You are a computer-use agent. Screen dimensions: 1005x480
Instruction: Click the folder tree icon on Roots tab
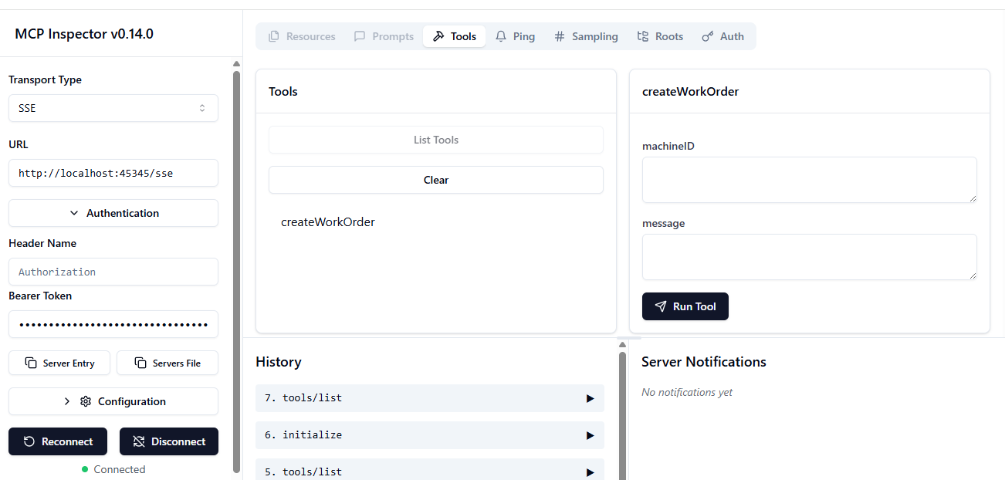point(643,36)
